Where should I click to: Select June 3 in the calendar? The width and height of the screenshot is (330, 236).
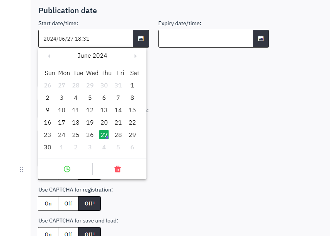click(x=61, y=98)
